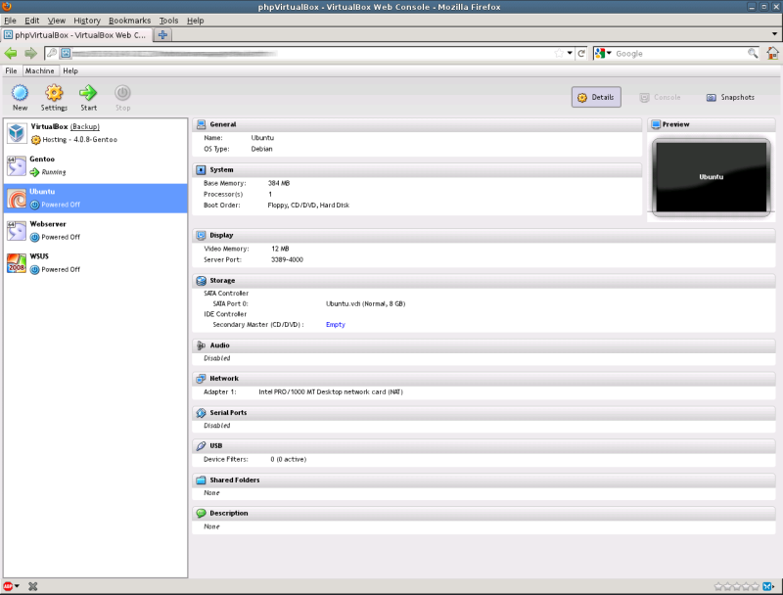Bookmark this page with star icon
The width and height of the screenshot is (783, 595).
(559, 53)
